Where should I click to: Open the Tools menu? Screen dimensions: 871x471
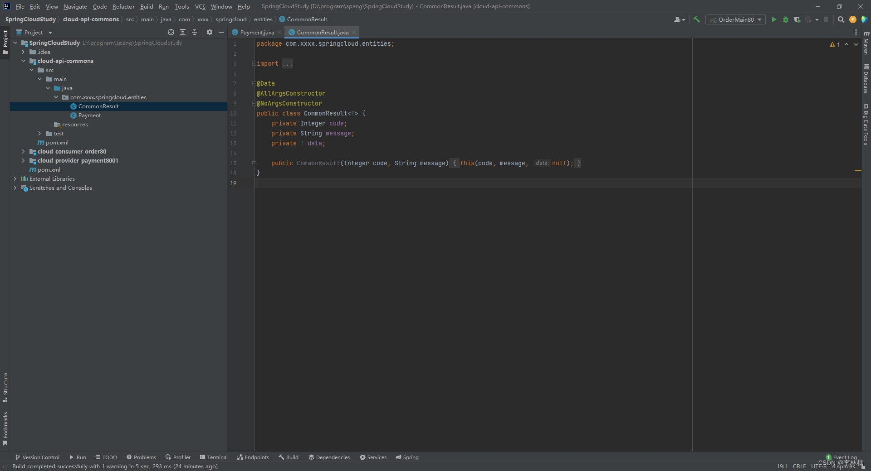pos(181,6)
